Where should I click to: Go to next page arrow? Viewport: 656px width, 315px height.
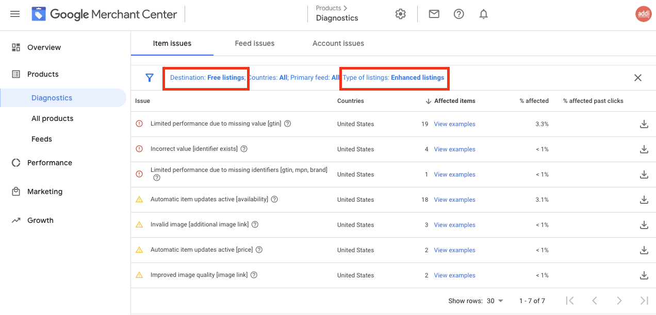[619, 301]
